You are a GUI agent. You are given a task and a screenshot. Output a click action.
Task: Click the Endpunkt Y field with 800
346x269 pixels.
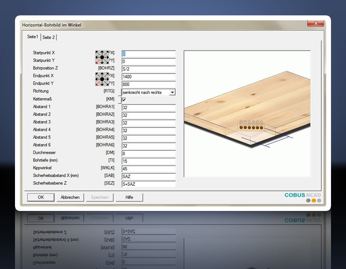[148, 84]
